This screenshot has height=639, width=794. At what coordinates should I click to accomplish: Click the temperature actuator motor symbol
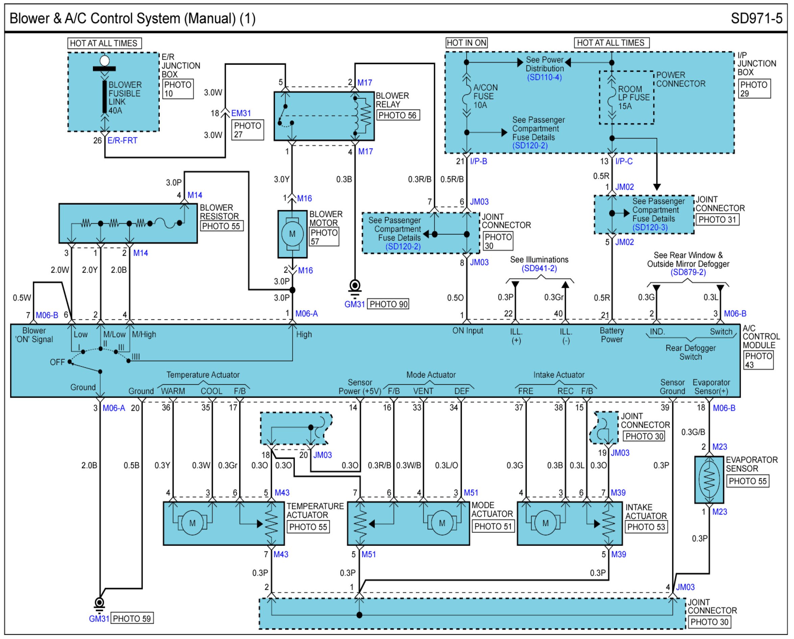(x=192, y=523)
